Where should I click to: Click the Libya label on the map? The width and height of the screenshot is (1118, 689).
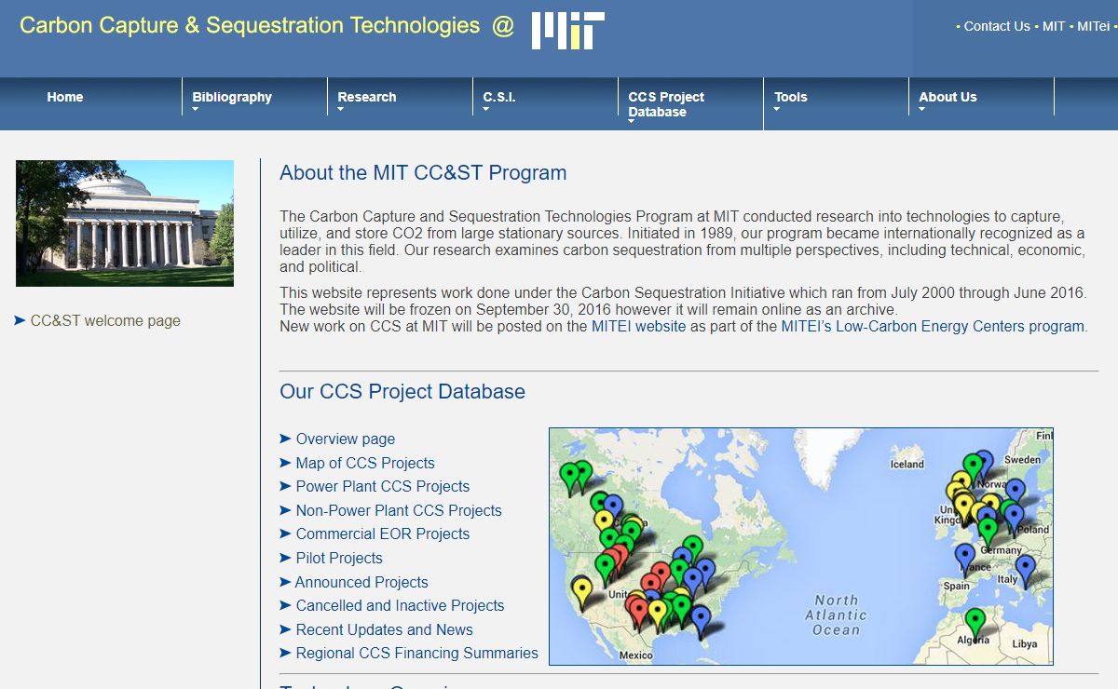point(1024,643)
